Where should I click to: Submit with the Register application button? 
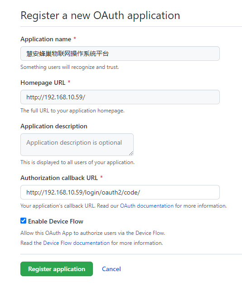pos(57,269)
